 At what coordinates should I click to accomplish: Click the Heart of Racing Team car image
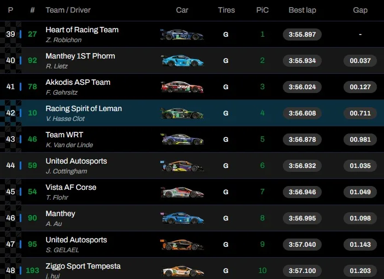tap(182, 34)
